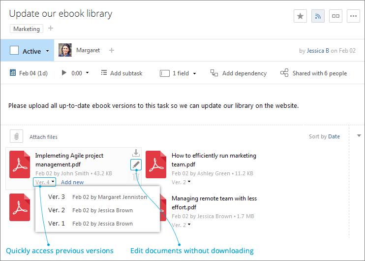Viewport: 365px width, 261px height.
Task: Open How to efficiently run marketing PDF icon
Action: pos(156,164)
